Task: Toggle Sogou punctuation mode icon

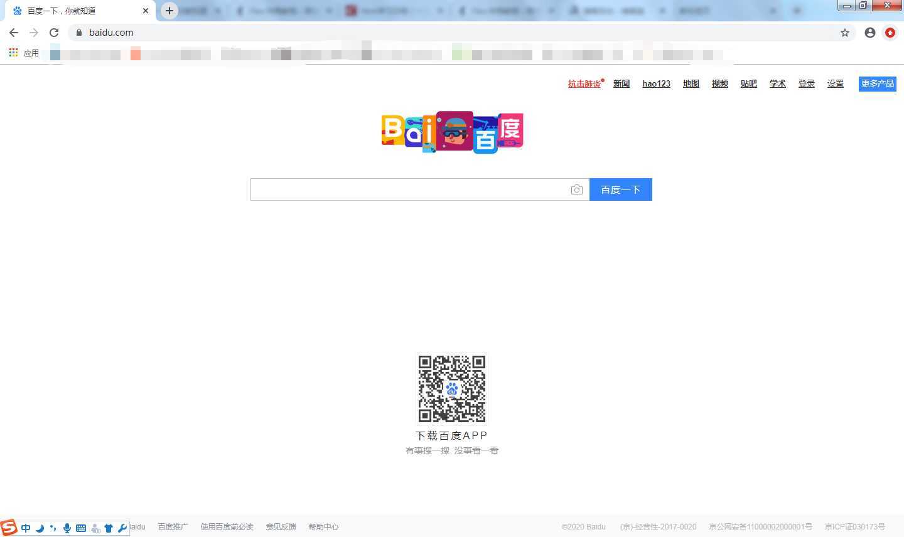Action: (x=53, y=528)
